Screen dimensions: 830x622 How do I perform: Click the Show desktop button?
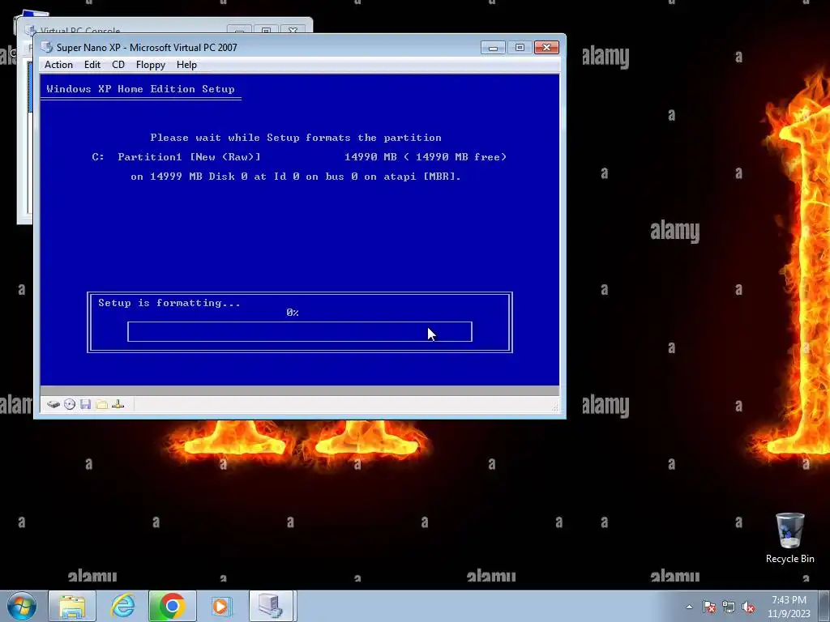[824, 606]
